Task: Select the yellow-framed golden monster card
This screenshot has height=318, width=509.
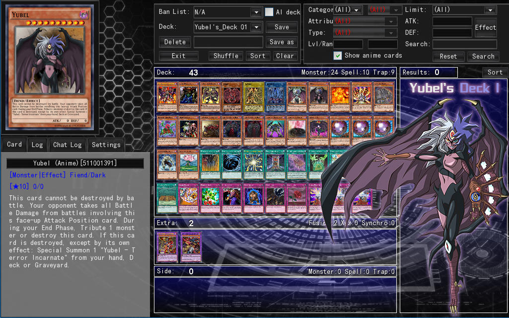Action: [254, 97]
